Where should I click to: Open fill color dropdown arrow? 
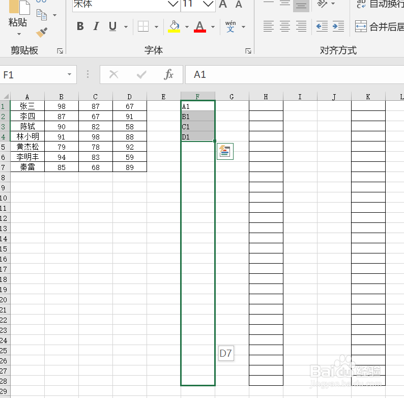coord(187,27)
